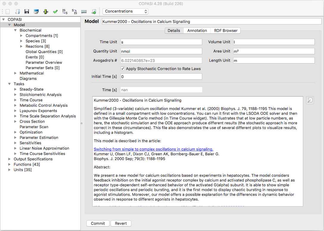Click the edit notes icon beside the description
The width and height of the screenshot is (324, 231).
[310, 100]
